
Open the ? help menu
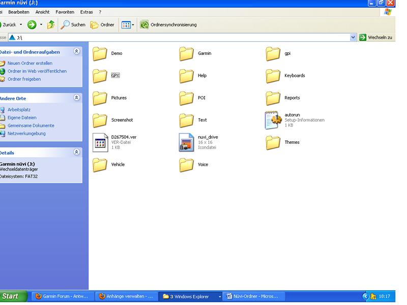[x=100, y=12]
